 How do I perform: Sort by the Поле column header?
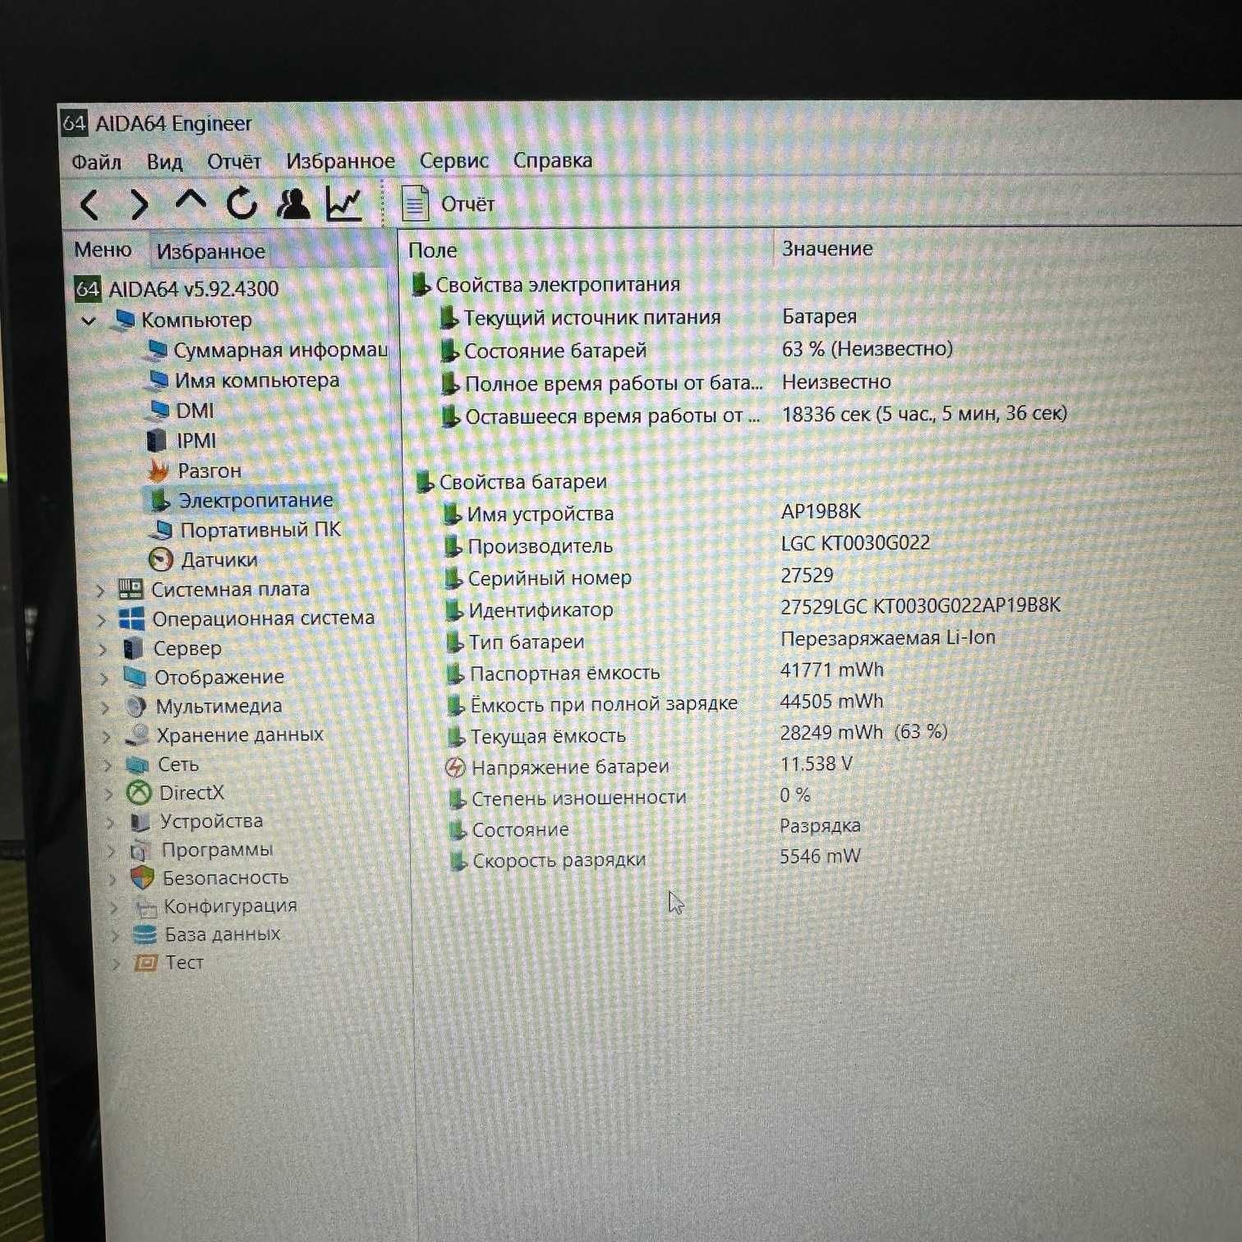(x=433, y=251)
